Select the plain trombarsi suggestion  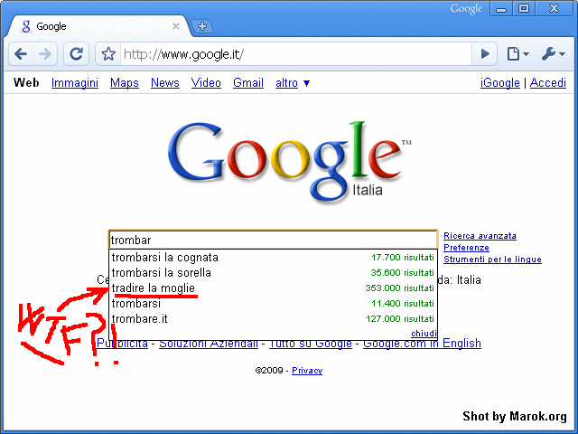click(273, 304)
